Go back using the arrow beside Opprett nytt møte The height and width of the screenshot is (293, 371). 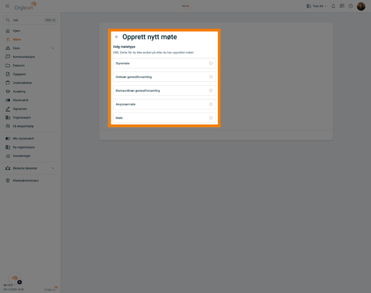click(x=117, y=37)
